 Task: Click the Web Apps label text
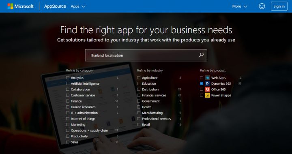tap(219, 78)
